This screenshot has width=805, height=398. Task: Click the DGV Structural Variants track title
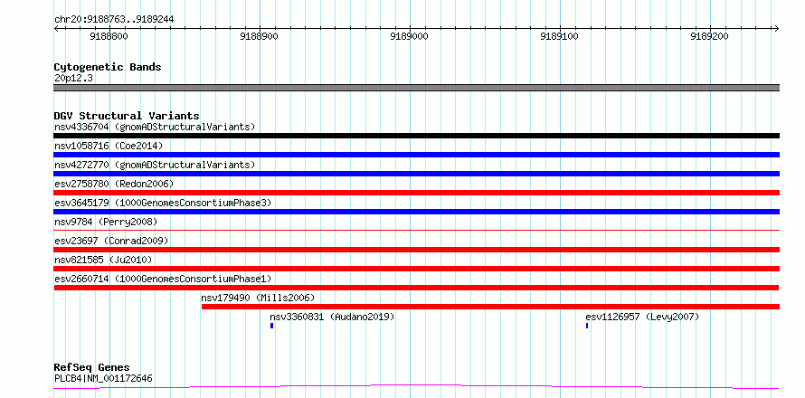point(127,116)
